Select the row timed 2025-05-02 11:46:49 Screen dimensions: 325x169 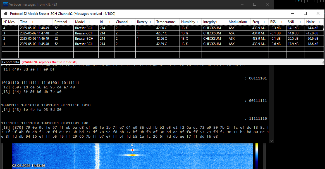[x=163, y=39]
